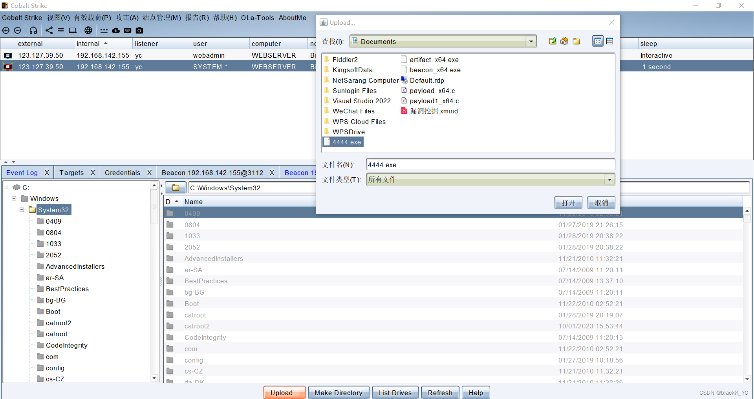Close the Beacon 192.168.142.155@3112 tab

click(272, 173)
